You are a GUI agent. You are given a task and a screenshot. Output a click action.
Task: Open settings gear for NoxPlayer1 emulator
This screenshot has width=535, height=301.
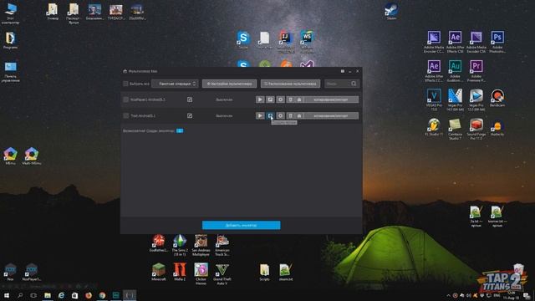tap(281, 99)
